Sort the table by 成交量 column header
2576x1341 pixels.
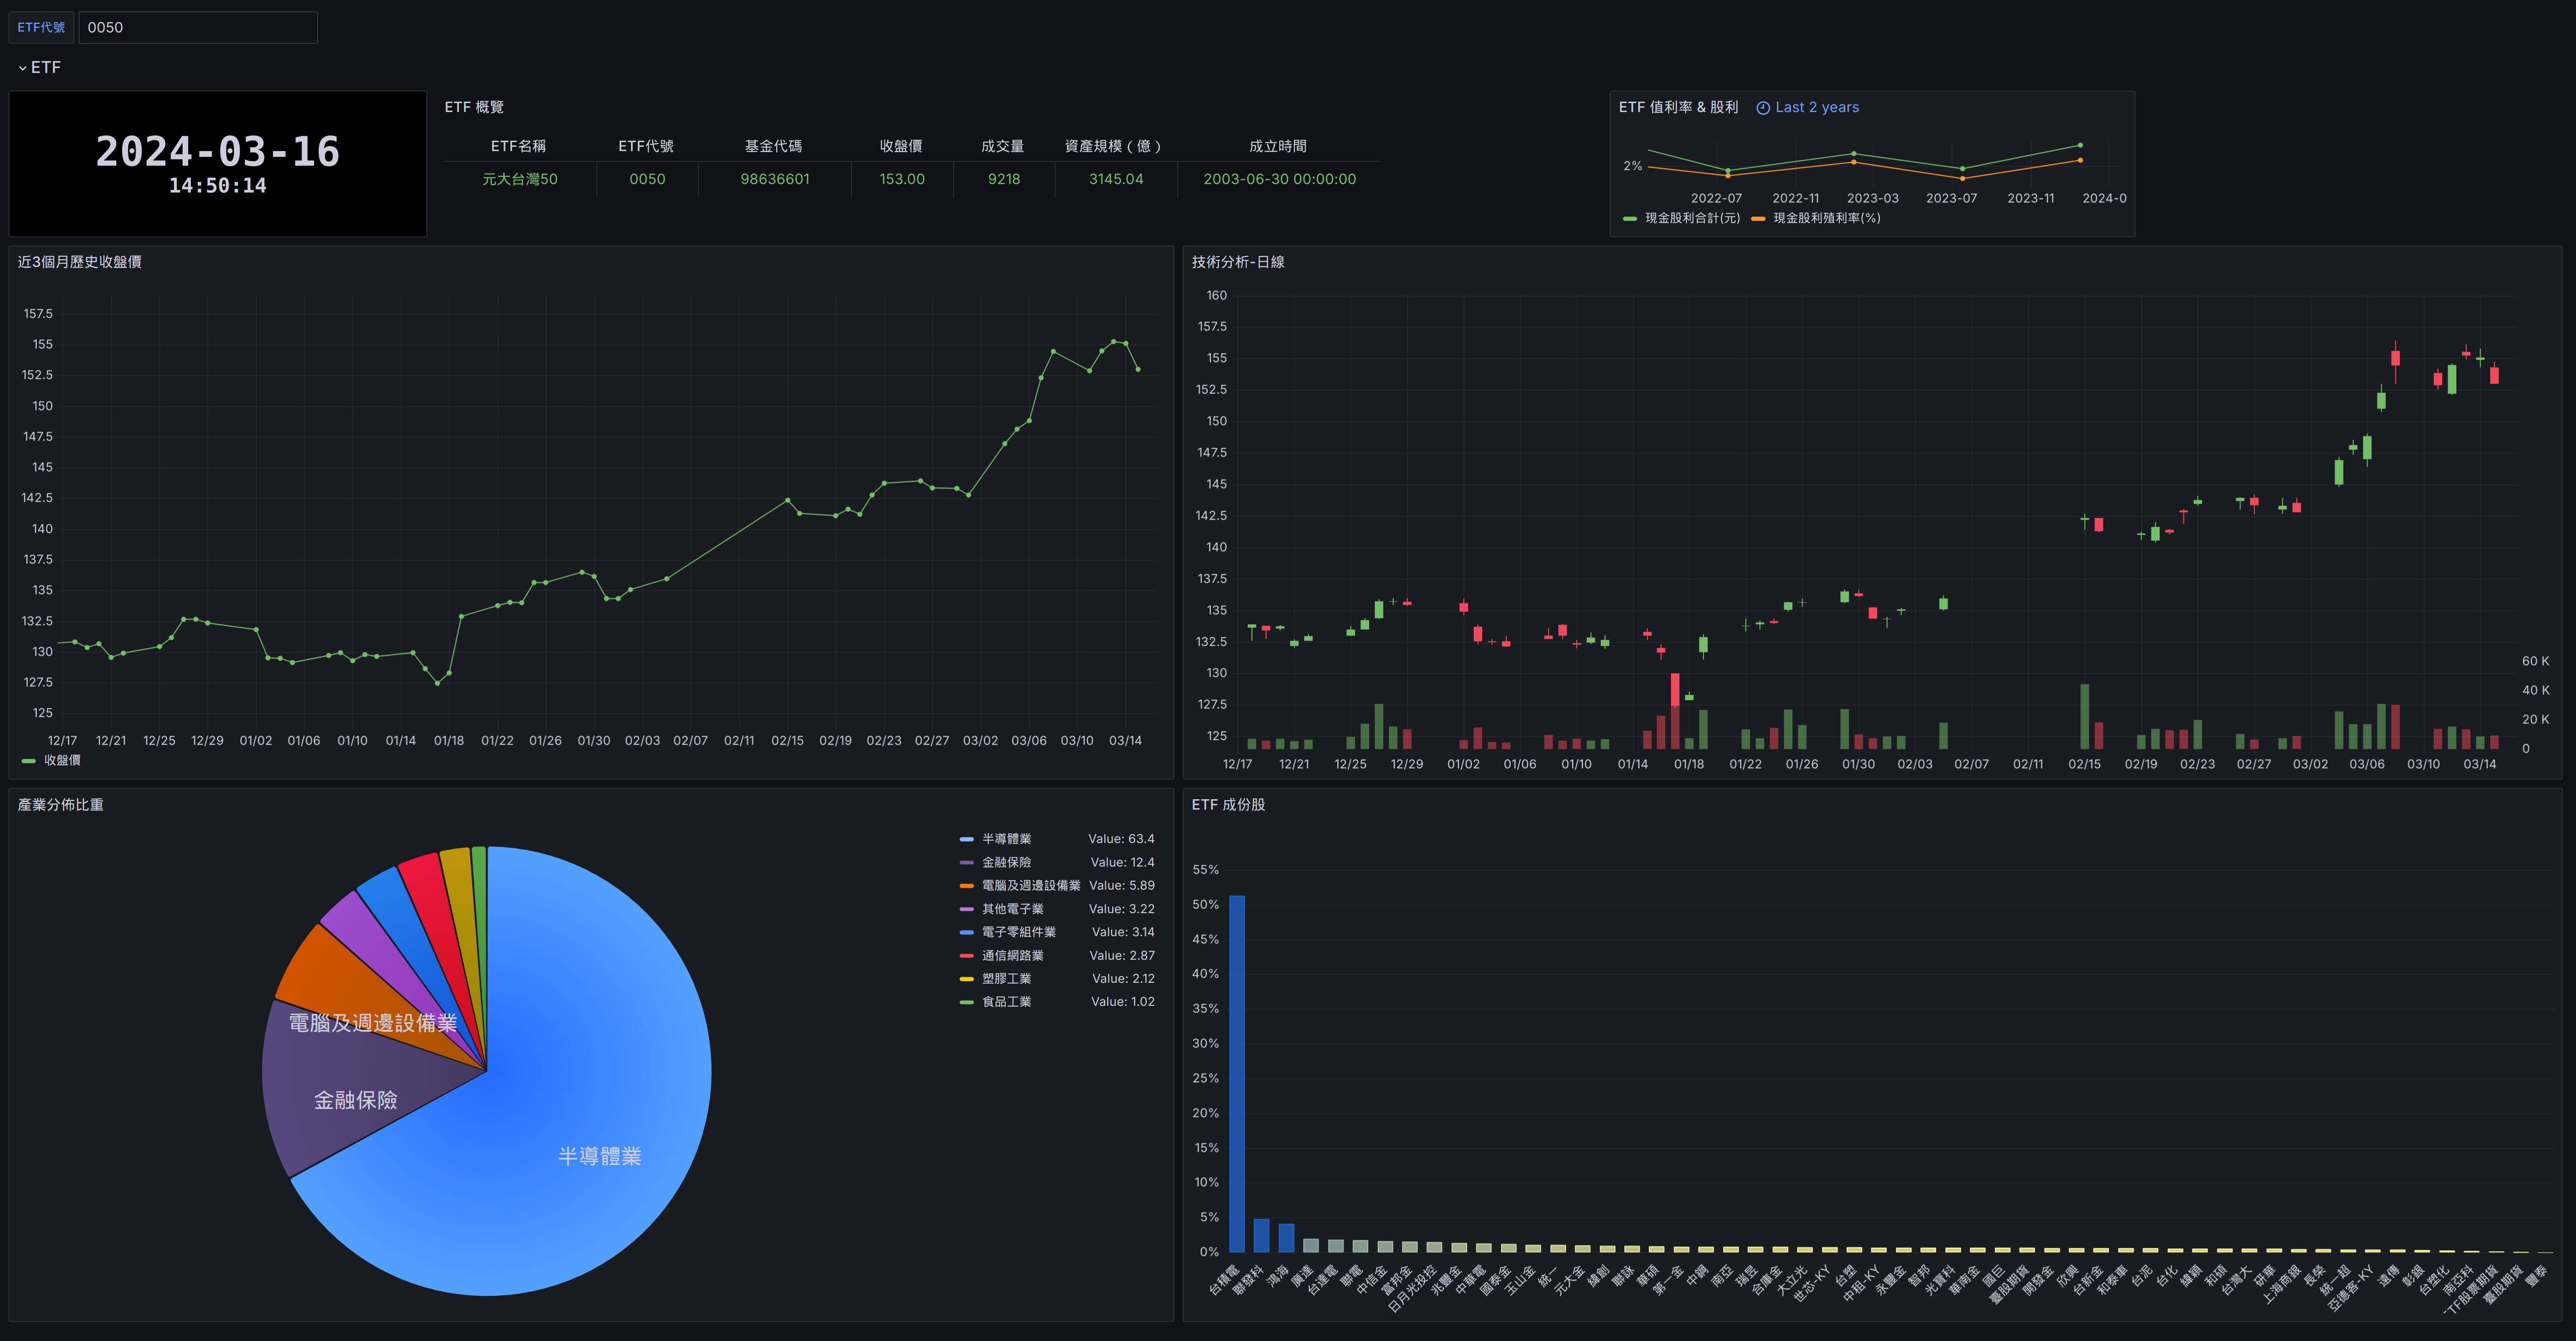(1002, 146)
